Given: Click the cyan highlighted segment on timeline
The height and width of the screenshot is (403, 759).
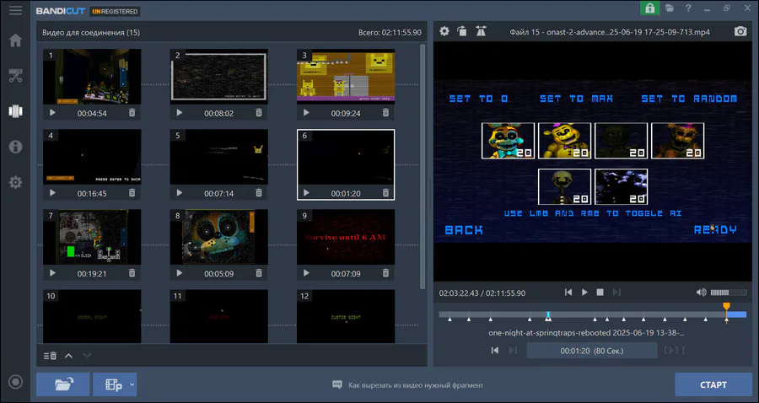Looking at the screenshot, I should [x=548, y=314].
